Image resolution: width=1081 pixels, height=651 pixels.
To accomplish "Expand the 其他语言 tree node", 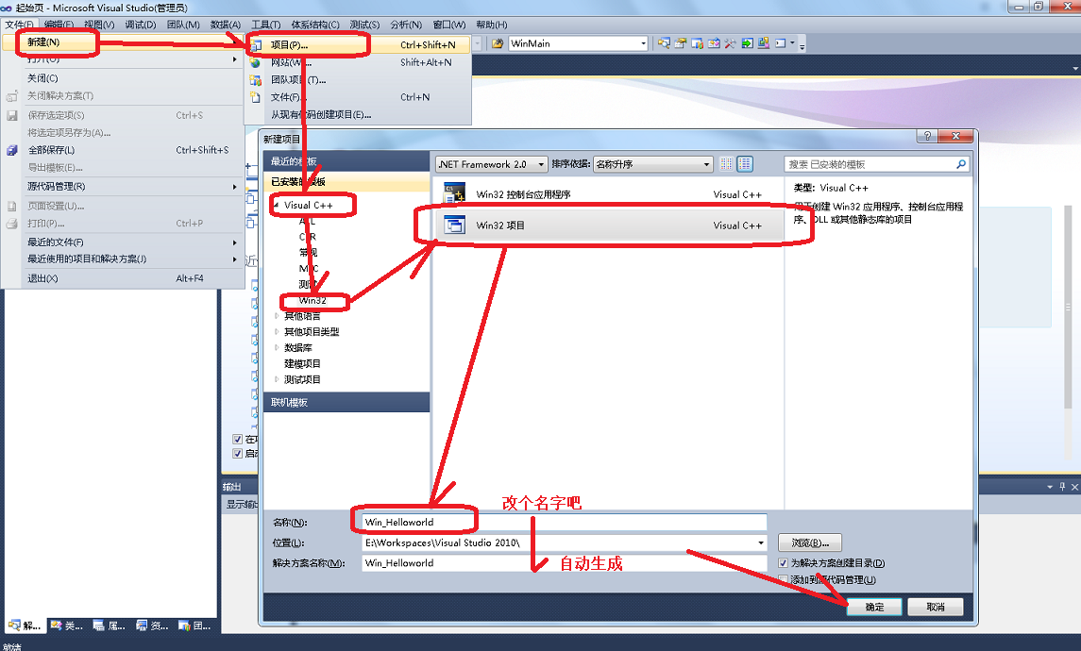I will point(277,316).
